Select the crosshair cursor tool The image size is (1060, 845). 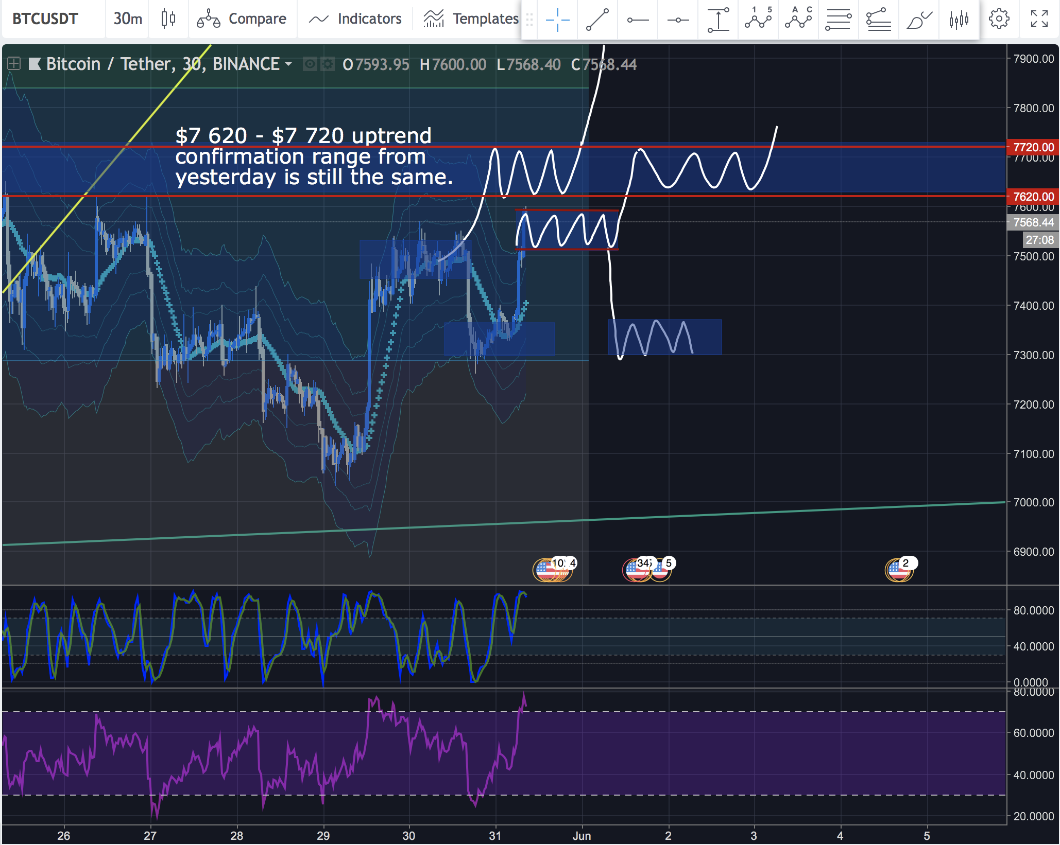coord(557,20)
